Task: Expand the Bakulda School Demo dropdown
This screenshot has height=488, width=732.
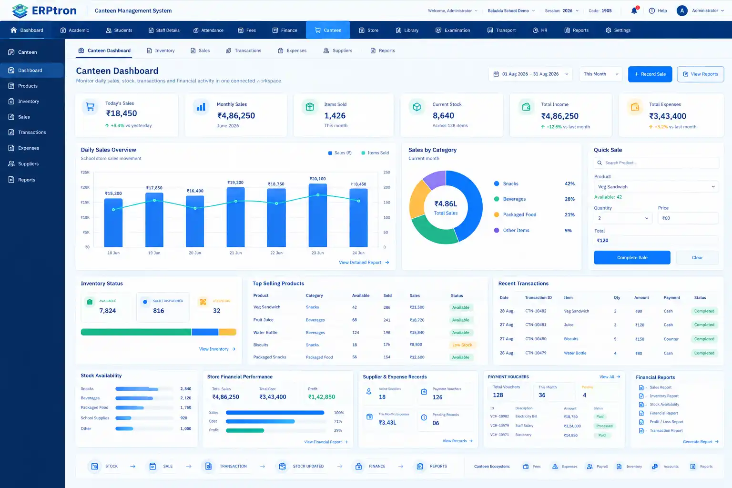Action: click(x=511, y=10)
